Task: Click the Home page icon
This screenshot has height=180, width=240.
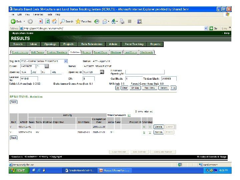Action: pos(54,21)
